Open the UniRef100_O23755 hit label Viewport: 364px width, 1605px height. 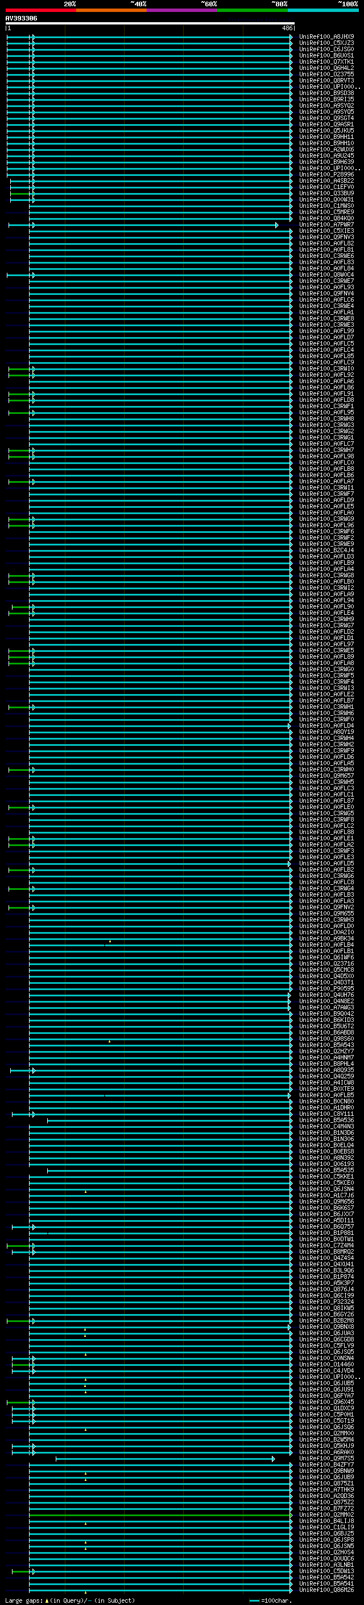tap(326, 74)
